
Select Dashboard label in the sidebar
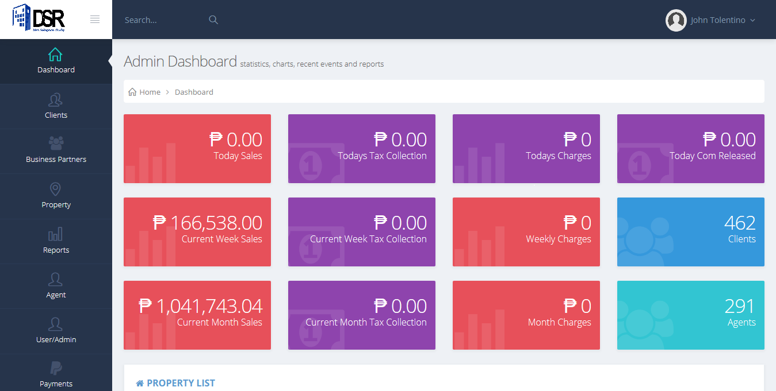point(56,69)
